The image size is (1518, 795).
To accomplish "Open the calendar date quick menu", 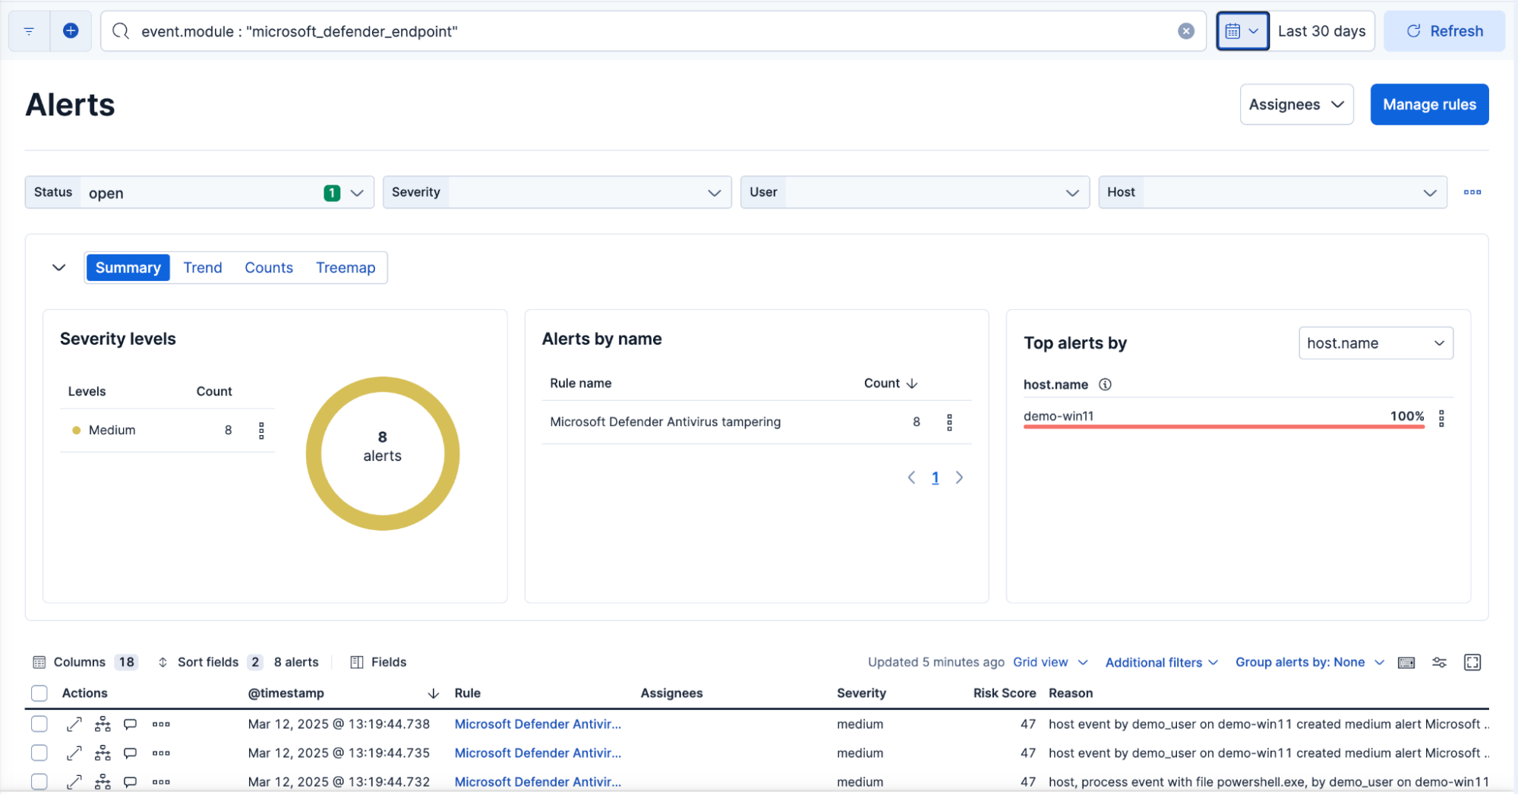I will coord(1242,31).
